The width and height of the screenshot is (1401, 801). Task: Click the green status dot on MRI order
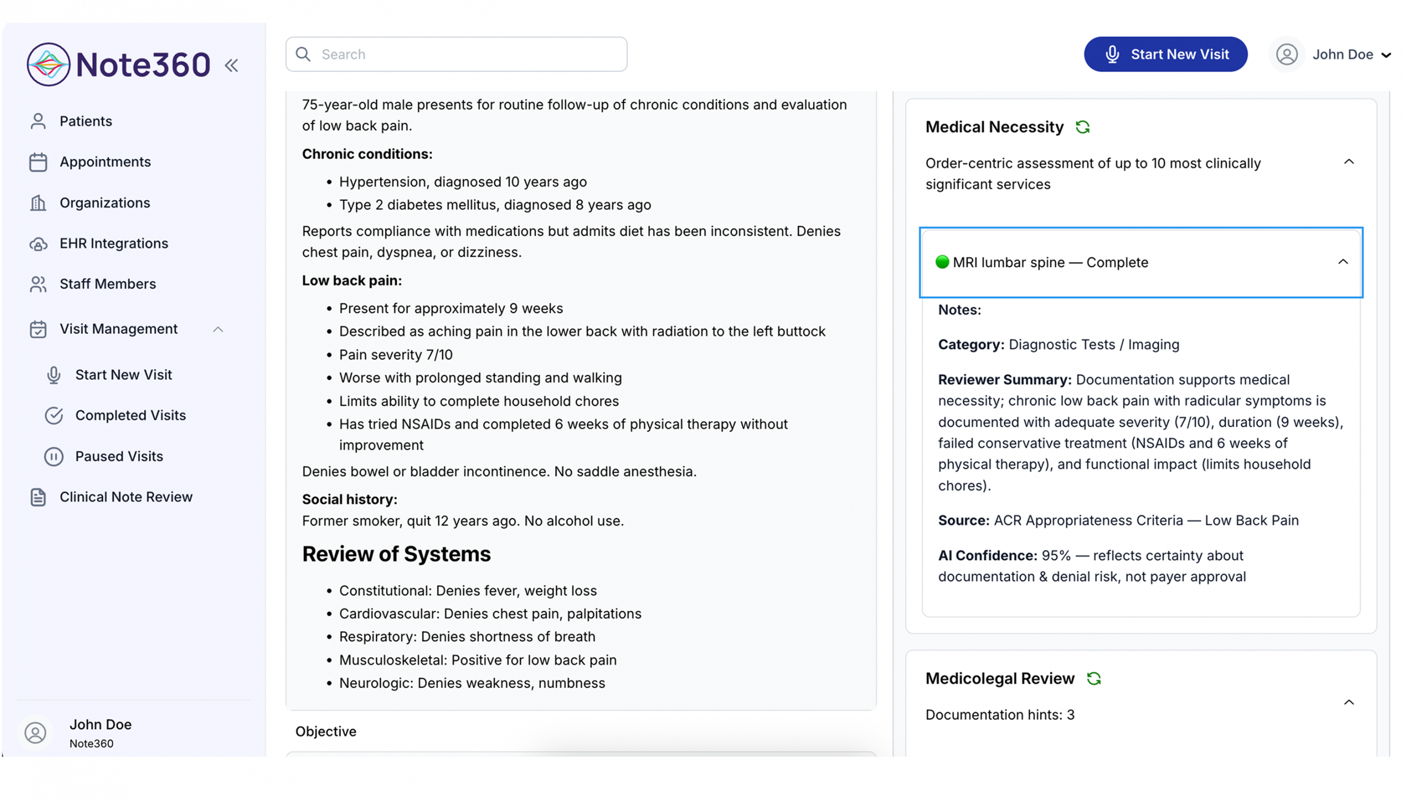942,263
